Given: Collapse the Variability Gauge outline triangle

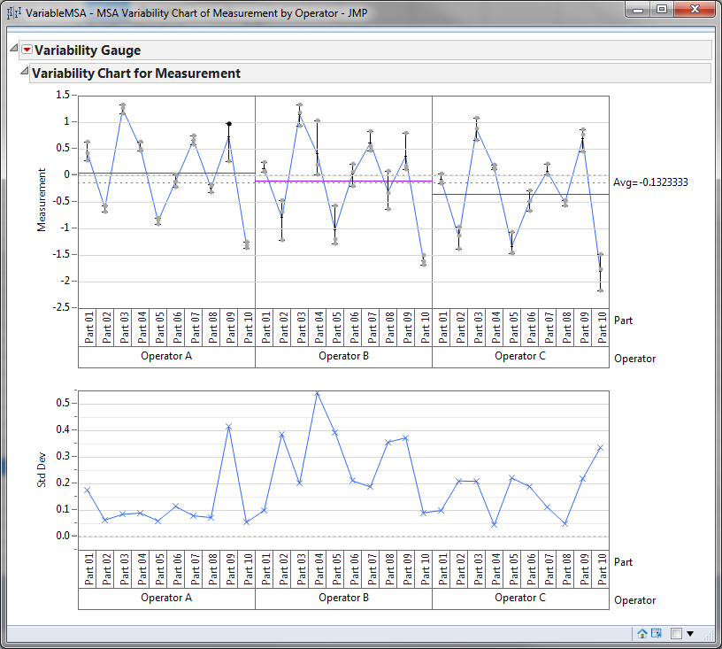Looking at the screenshot, I should 13,49.
